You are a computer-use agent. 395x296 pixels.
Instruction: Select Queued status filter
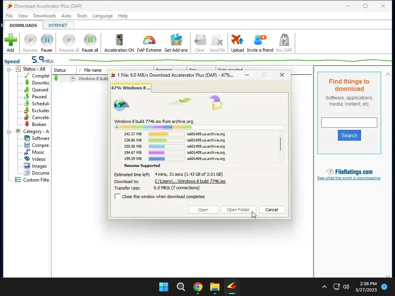click(36, 89)
